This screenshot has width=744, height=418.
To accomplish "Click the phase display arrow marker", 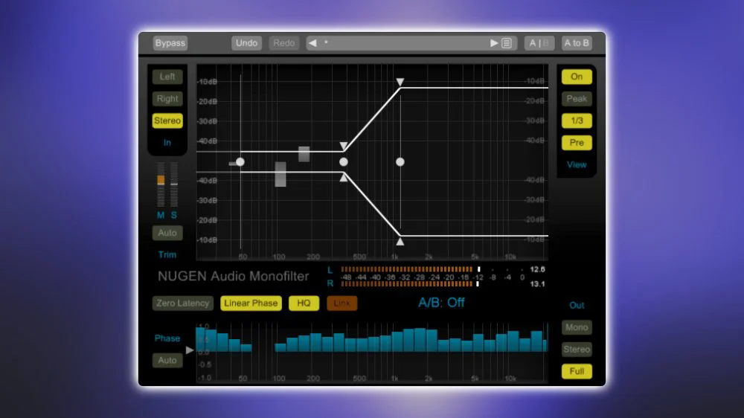I will coord(190,350).
